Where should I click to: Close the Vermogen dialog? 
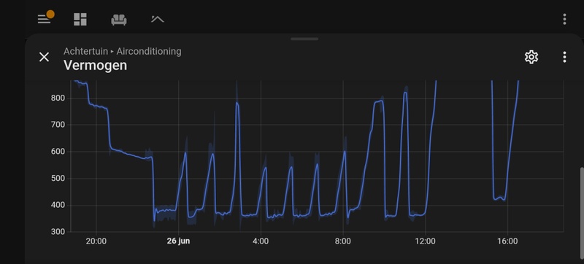[44, 58]
